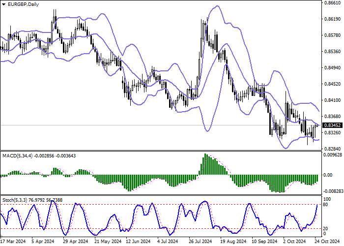The height and width of the screenshot is (246, 344).
Task: Select price level 0.84100 on scale
Action: point(332,100)
